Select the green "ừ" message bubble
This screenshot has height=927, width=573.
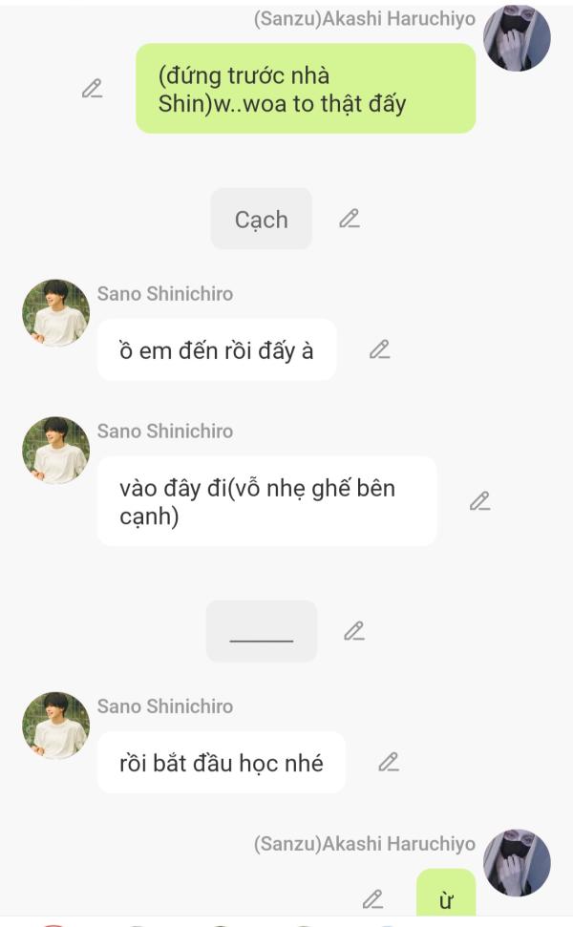446,898
